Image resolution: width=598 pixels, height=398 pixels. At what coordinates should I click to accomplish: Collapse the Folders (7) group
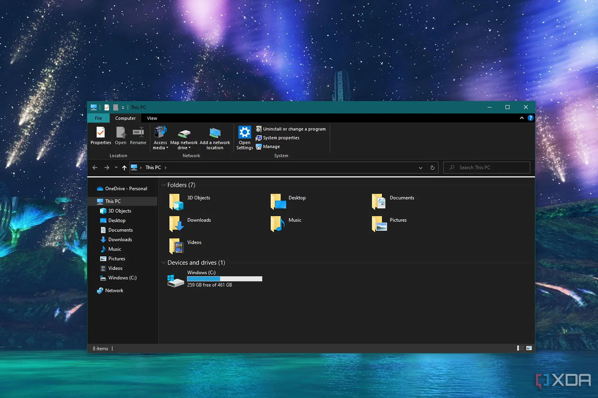164,185
